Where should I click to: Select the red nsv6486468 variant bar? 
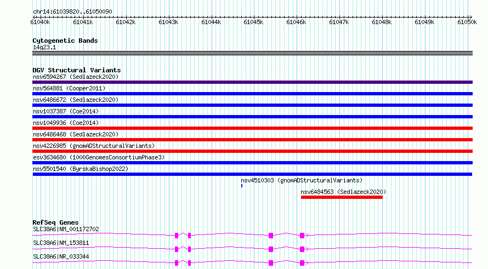tap(252, 140)
